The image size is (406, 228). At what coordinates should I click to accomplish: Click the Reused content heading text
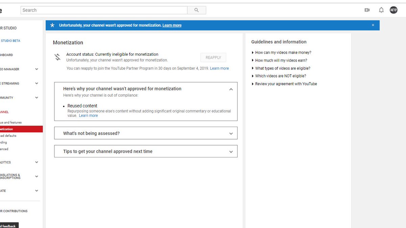coord(82,106)
